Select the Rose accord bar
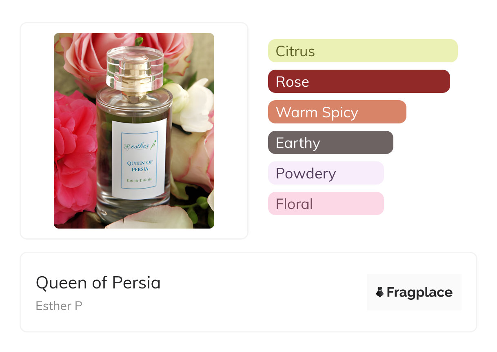The image size is (497, 352). [359, 81]
